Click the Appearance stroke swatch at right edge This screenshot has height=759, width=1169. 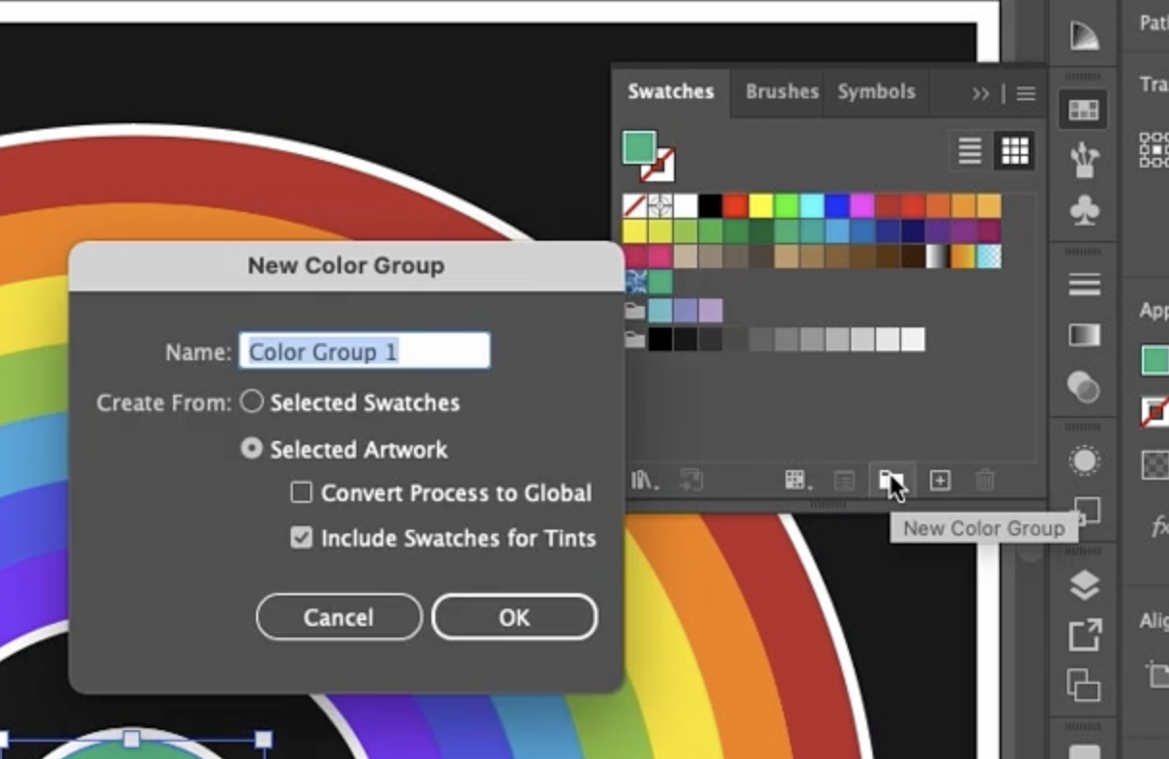click(x=1156, y=411)
